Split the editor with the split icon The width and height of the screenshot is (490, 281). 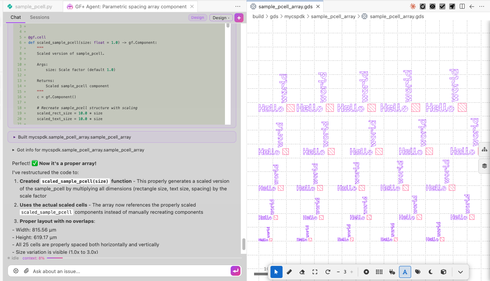462,6
